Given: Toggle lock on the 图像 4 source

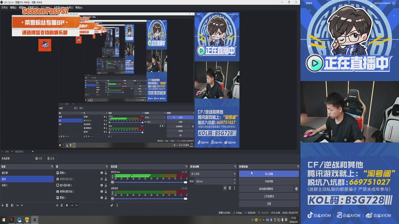Looking at the screenshot, I should [x=106, y=173].
